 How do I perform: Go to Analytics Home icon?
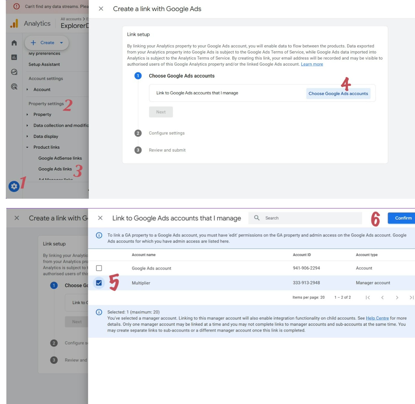[14, 43]
